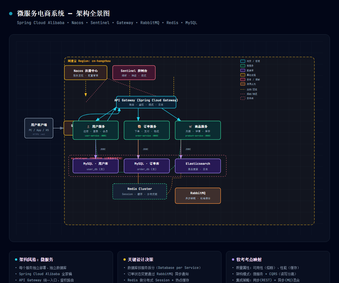Click the text 下单 · 支付 · 物流
Viewport: 339px width, 283px height.
(x=147, y=131)
